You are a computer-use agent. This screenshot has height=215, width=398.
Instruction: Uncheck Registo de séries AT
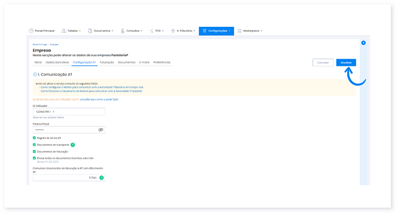[x=34, y=138]
